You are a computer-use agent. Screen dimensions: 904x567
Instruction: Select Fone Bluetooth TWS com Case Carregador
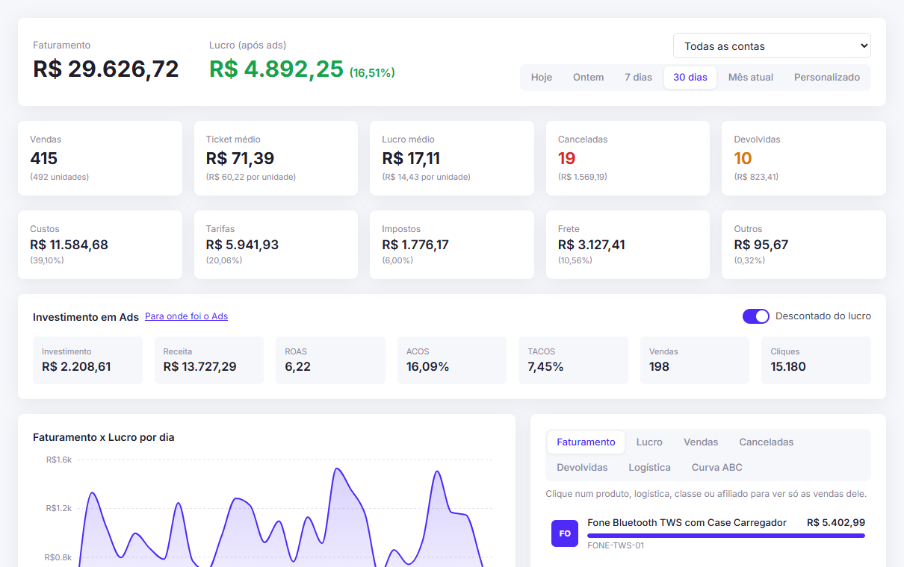687,523
